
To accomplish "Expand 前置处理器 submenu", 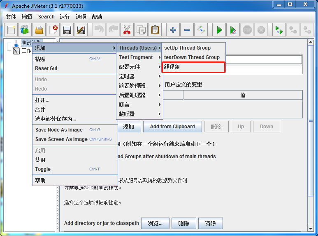I will pyautogui.click(x=139, y=86).
